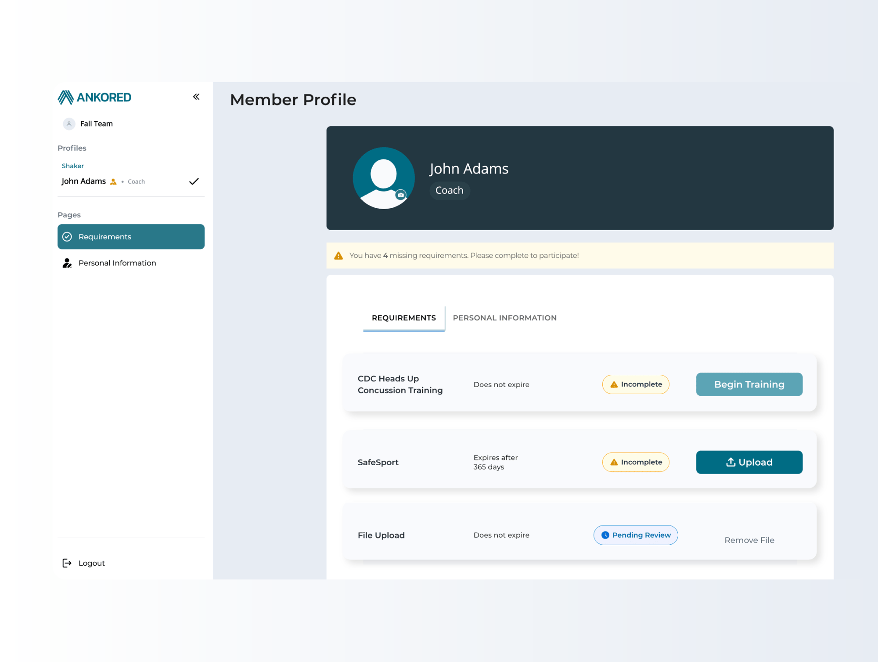Click orange coach badge beside John Adams
Image resolution: width=878 pixels, height=662 pixels.
tap(113, 182)
